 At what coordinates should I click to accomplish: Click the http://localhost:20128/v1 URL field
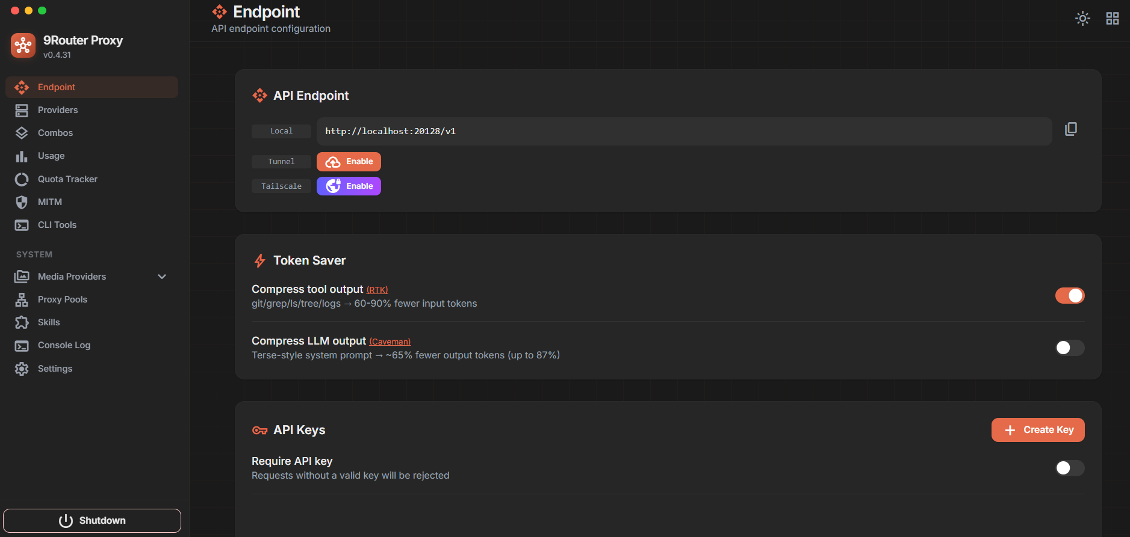685,131
